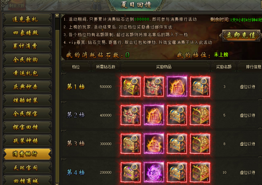Select the 宇 fire orb in tier 3

point(154,143)
